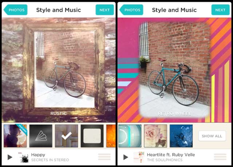233x167 pixels.
Task: Open music list via Happy hamburger icon
Action: 104,157
